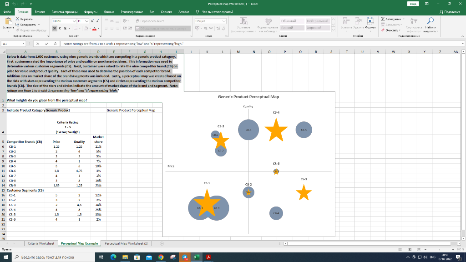Click the Save icon in quick access toolbar
466x262 pixels.
pyautogui.click(x=7, y=4)
